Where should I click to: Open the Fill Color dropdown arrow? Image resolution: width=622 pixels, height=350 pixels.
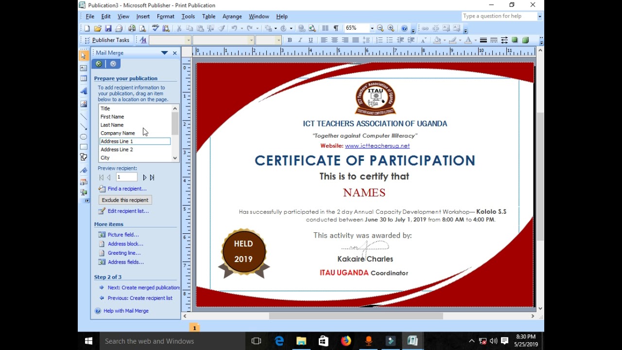click(x=444, y=40)
